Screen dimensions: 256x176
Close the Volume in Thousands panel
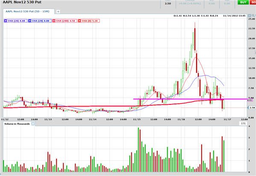coord(33,124)
